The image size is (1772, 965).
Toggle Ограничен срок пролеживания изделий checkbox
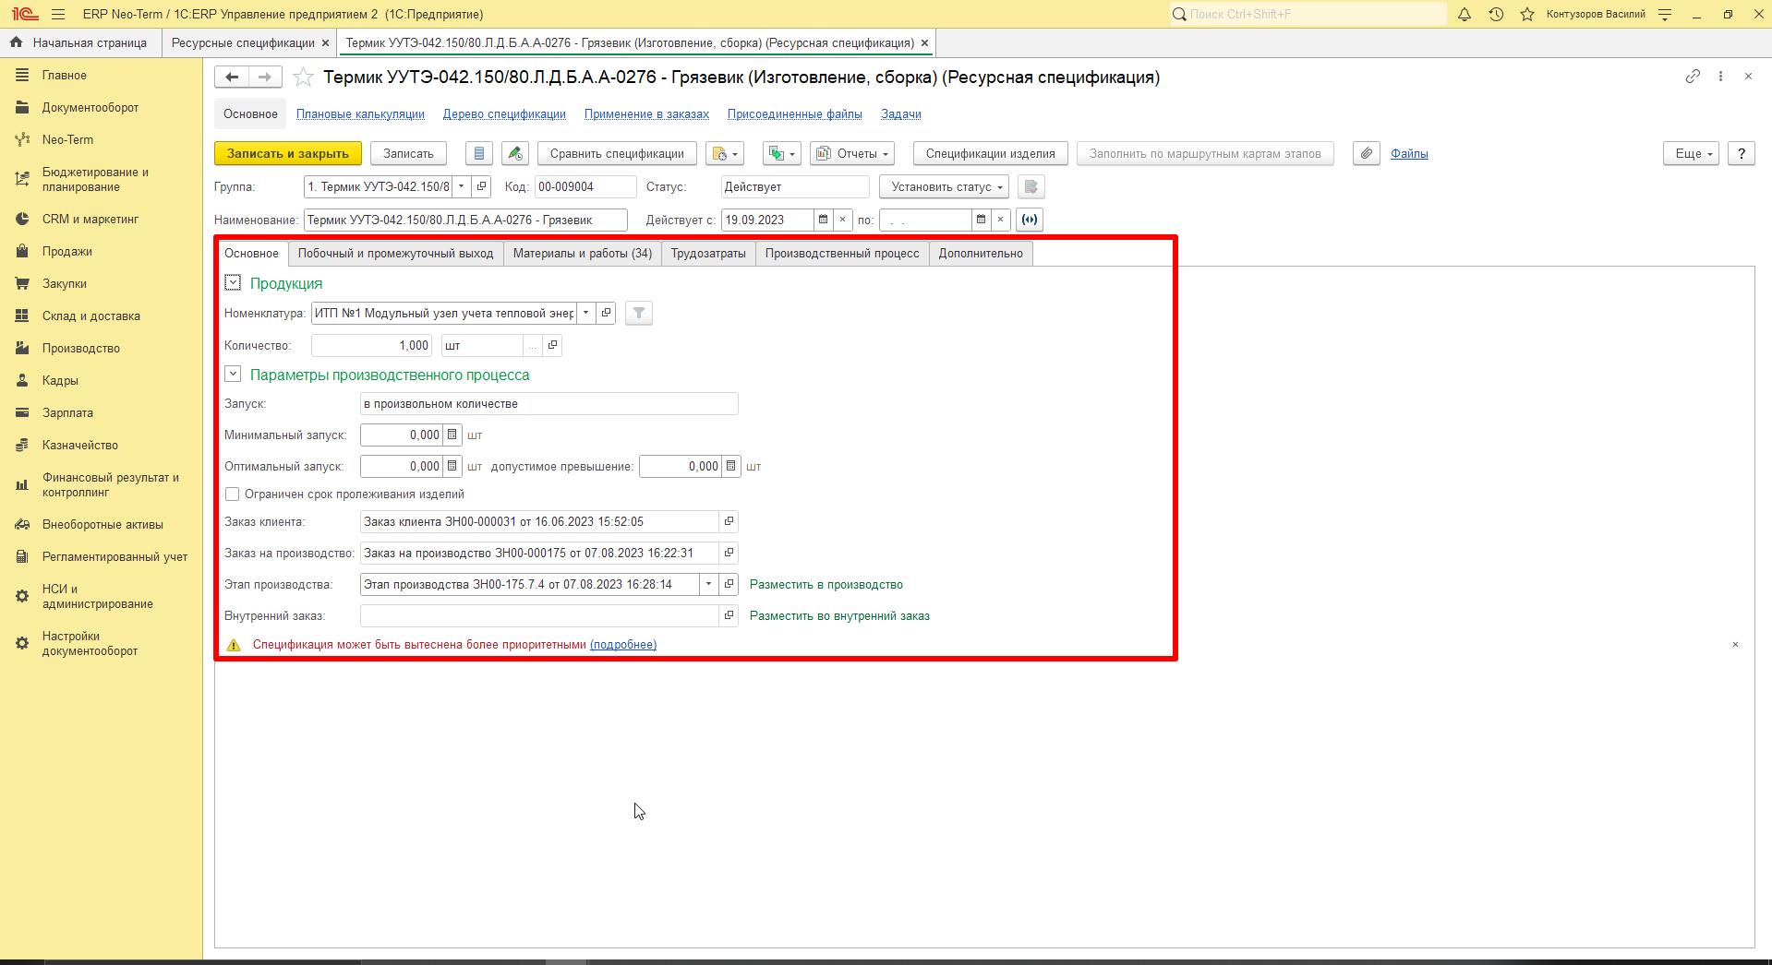(233, 494)
